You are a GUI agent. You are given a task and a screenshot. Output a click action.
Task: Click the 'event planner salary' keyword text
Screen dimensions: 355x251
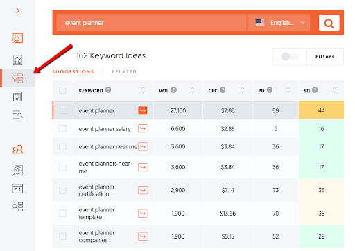[x=105, y=129]
